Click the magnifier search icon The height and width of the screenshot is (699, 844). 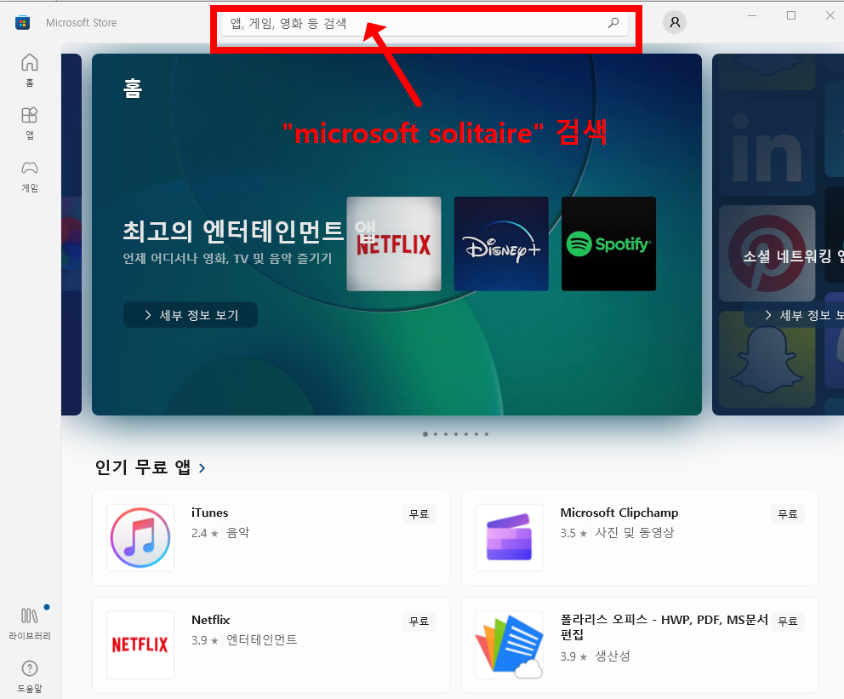613,23
